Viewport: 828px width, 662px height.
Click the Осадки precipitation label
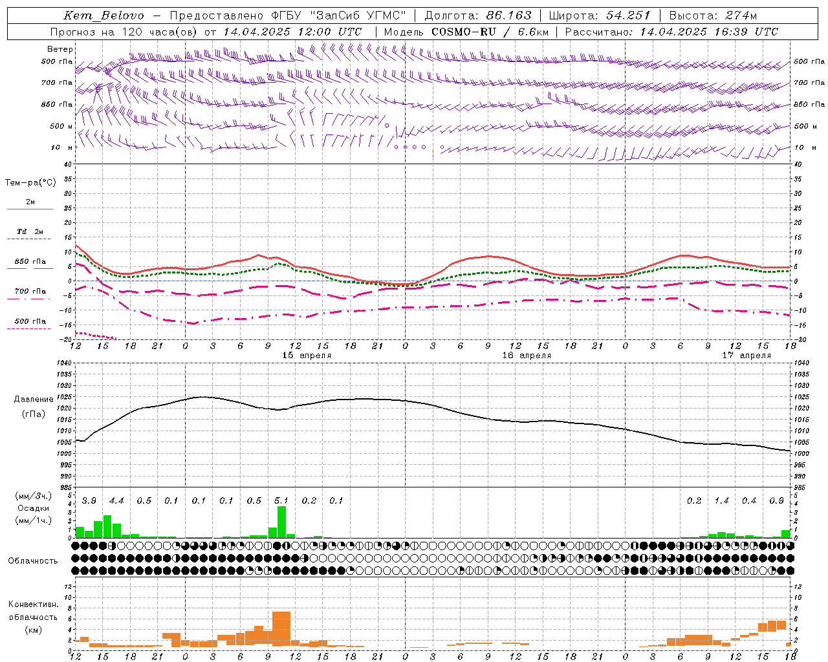(x=33, y=509)
